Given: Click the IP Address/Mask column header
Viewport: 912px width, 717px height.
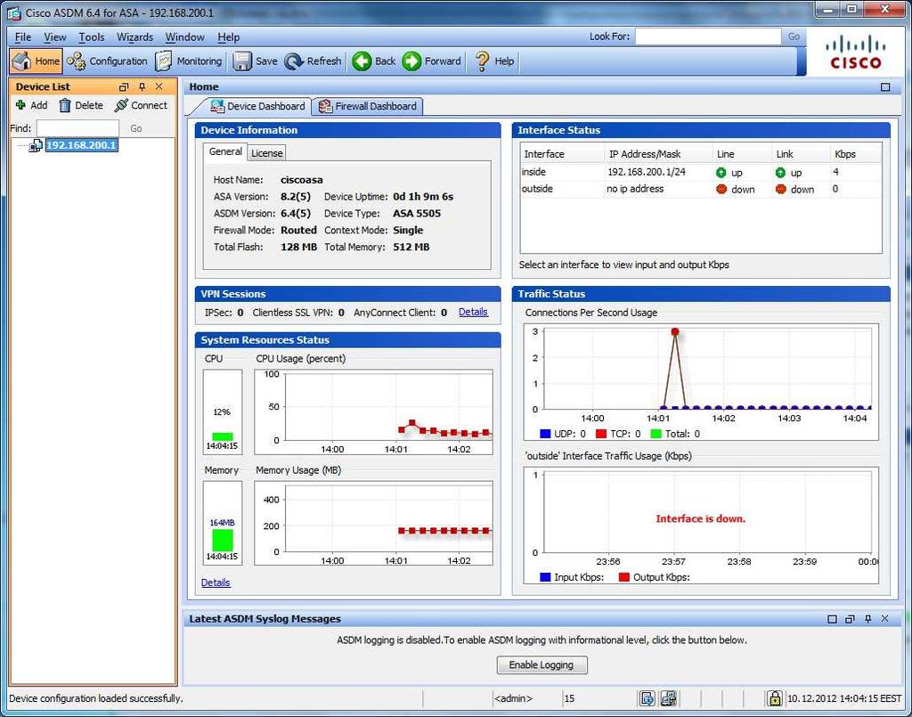Looking at the screenshot, I should tap(658, 154).
